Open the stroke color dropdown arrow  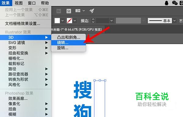pyautogui.click(x=75, y=21)
